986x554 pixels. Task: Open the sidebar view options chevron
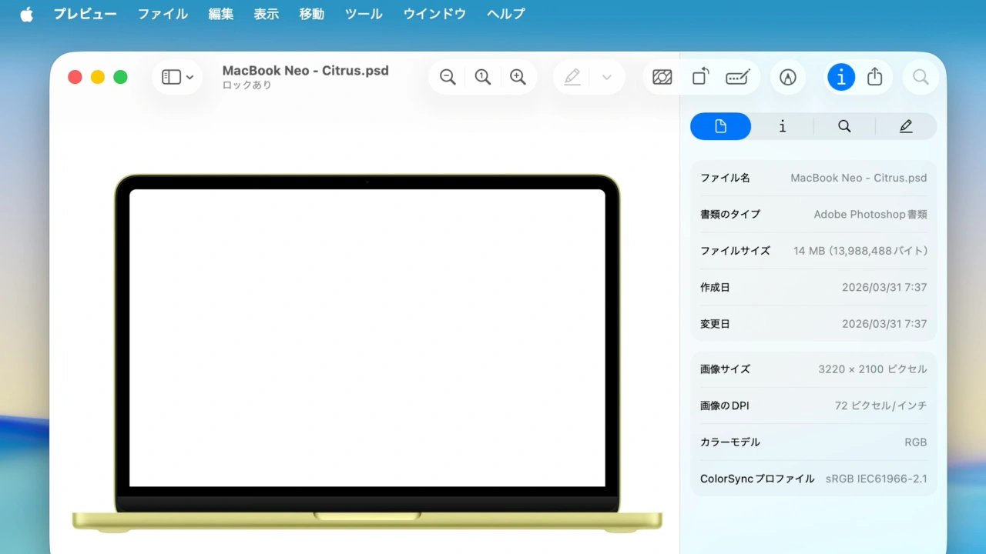coord(189,77)
